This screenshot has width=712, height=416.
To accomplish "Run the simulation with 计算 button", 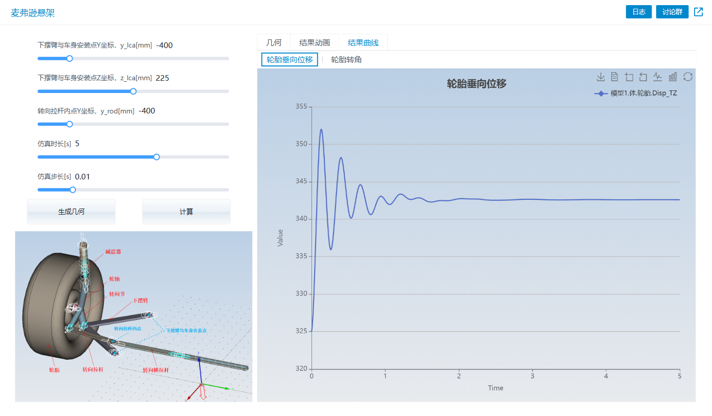I will (186, 212).
